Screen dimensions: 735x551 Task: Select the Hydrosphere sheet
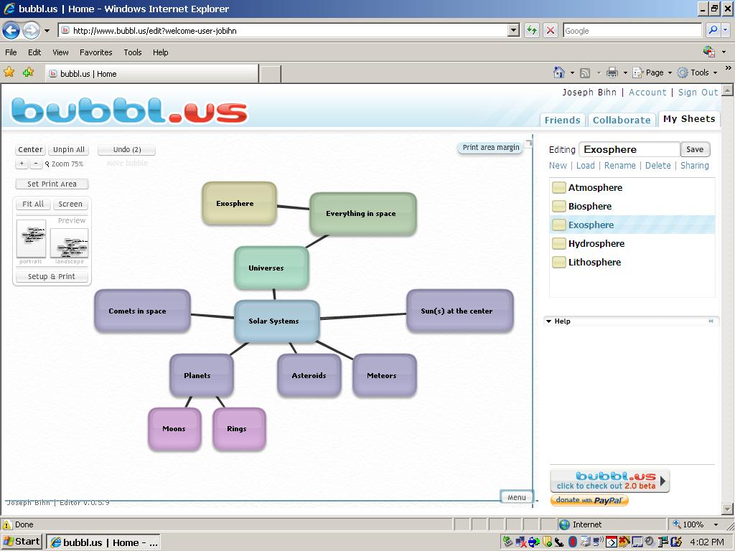coord(596,243)
